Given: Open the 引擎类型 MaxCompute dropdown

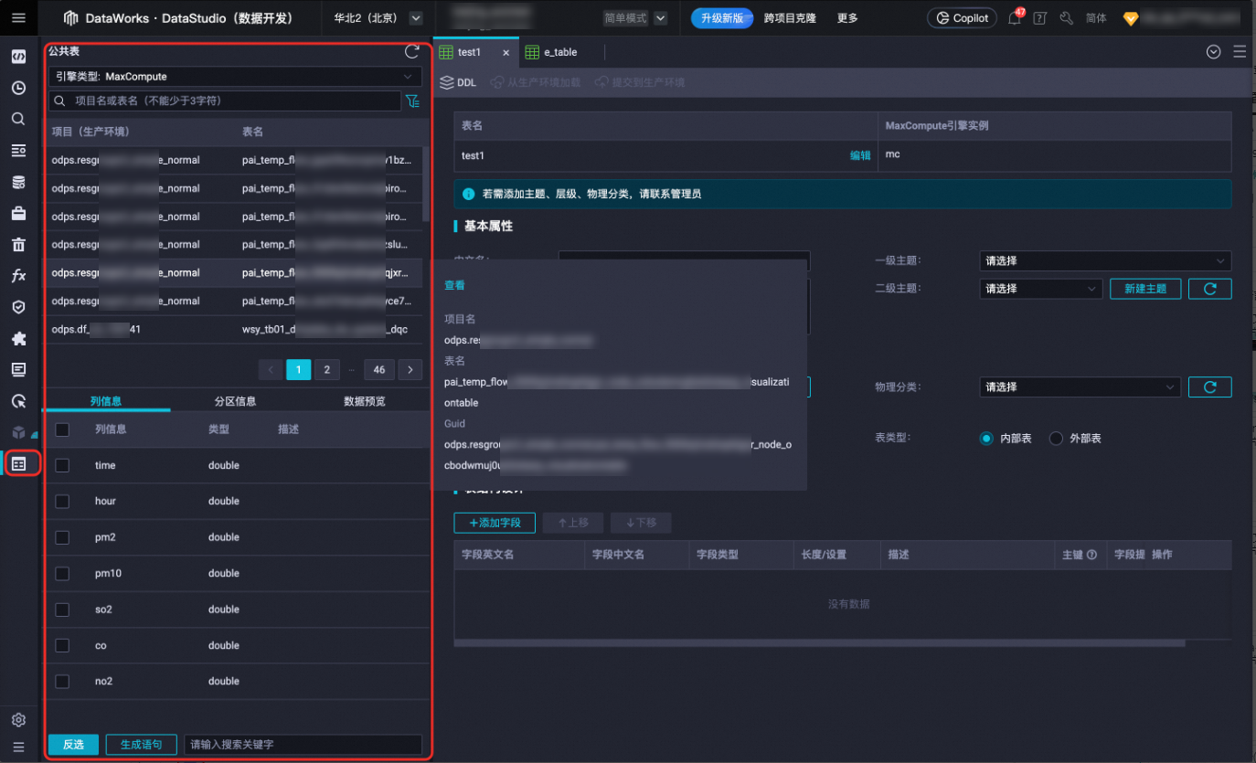Looking at the screenshot, I should coord(235,77).
